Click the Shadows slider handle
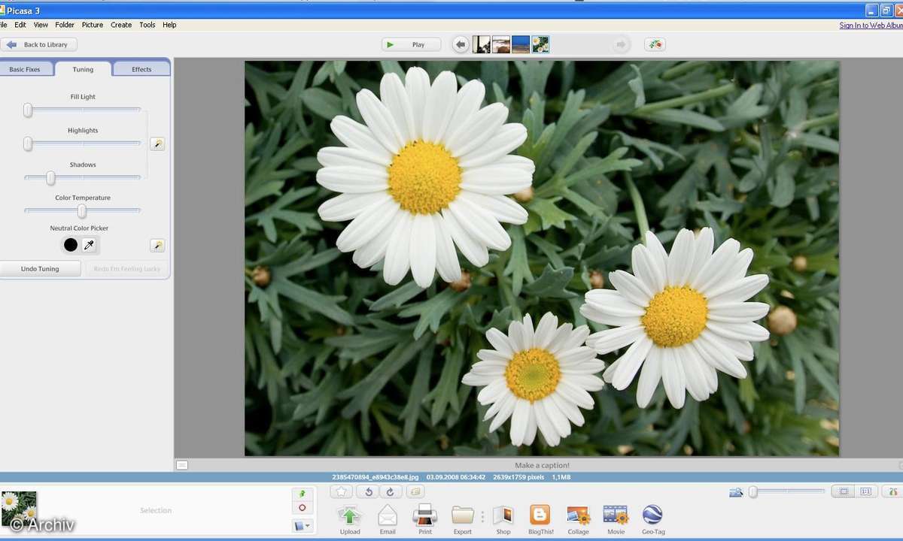Image resolution: width=903 pixels, height=541 pixels. [50, 178]
